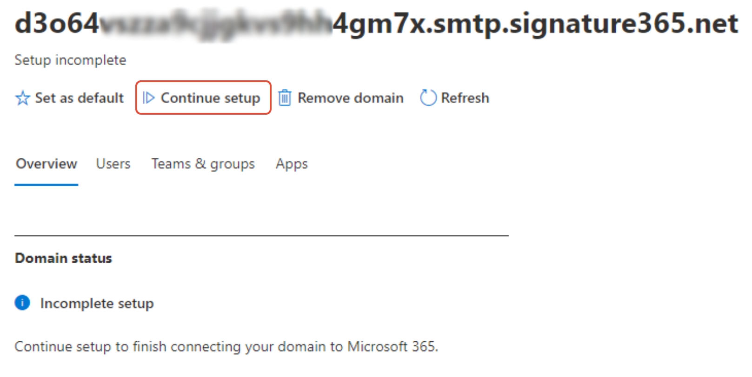Screen dimensions: 752x377
Task: Switch to the Users tab
Action: click(113, 164)
